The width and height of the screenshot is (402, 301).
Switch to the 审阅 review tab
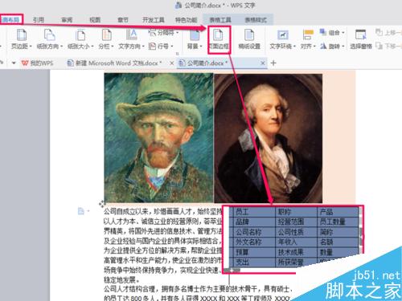[x=67, y=20]
